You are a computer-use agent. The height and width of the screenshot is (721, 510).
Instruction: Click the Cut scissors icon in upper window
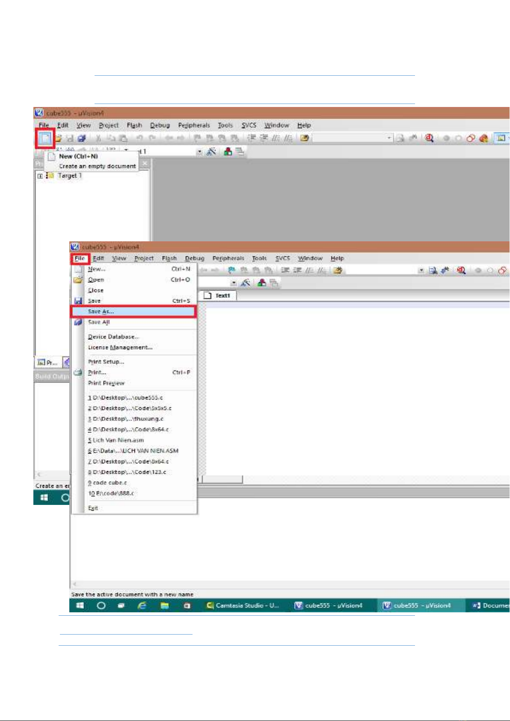coord(98,138)
